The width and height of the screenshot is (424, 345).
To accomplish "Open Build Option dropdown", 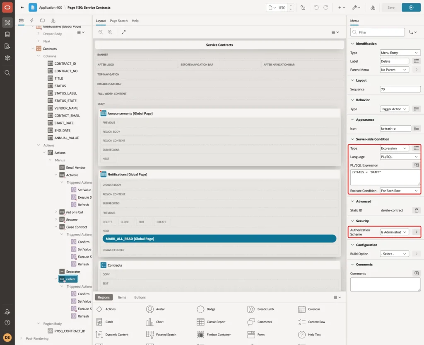I will pyautogui.click(x=394, y=254).
